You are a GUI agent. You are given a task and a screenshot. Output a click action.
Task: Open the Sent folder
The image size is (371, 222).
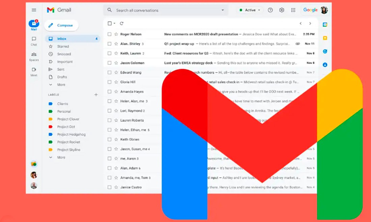click(61, 69)
